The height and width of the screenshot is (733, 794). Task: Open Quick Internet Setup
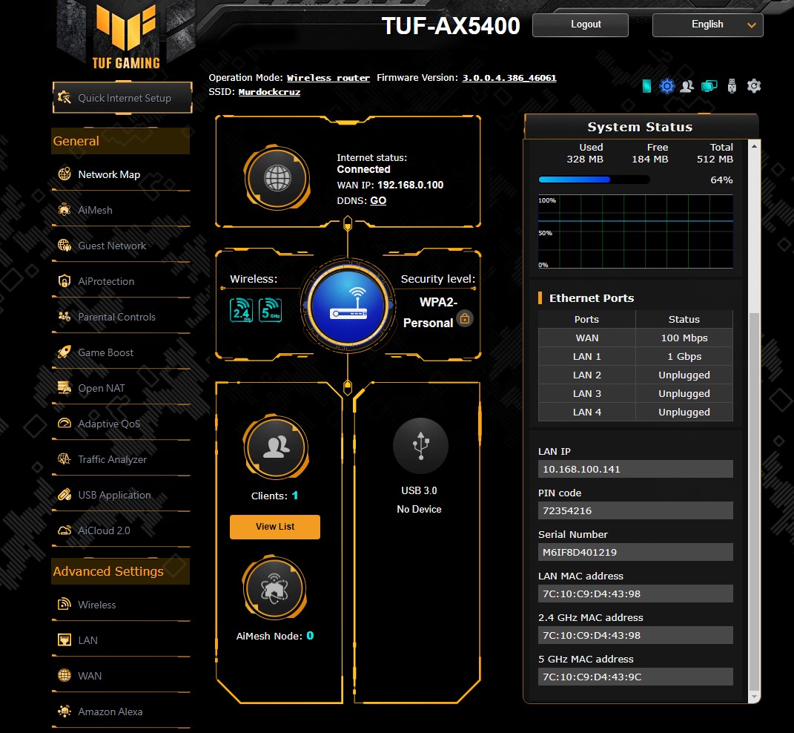click(x=122, y=97)
